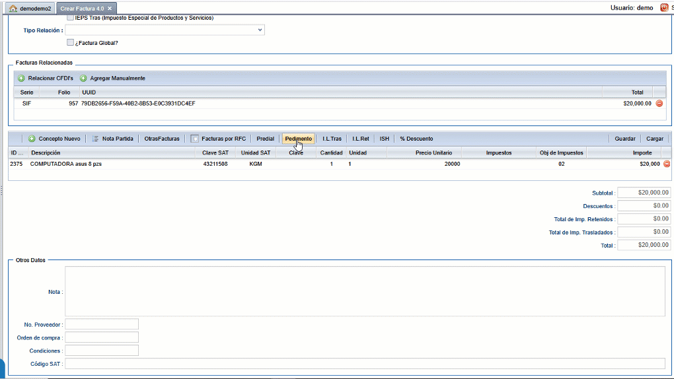The width and height of the screenshot is (674, 379).
Task: Open the % Descuento option
Action: pyautogui.click(x=416, y=139)
